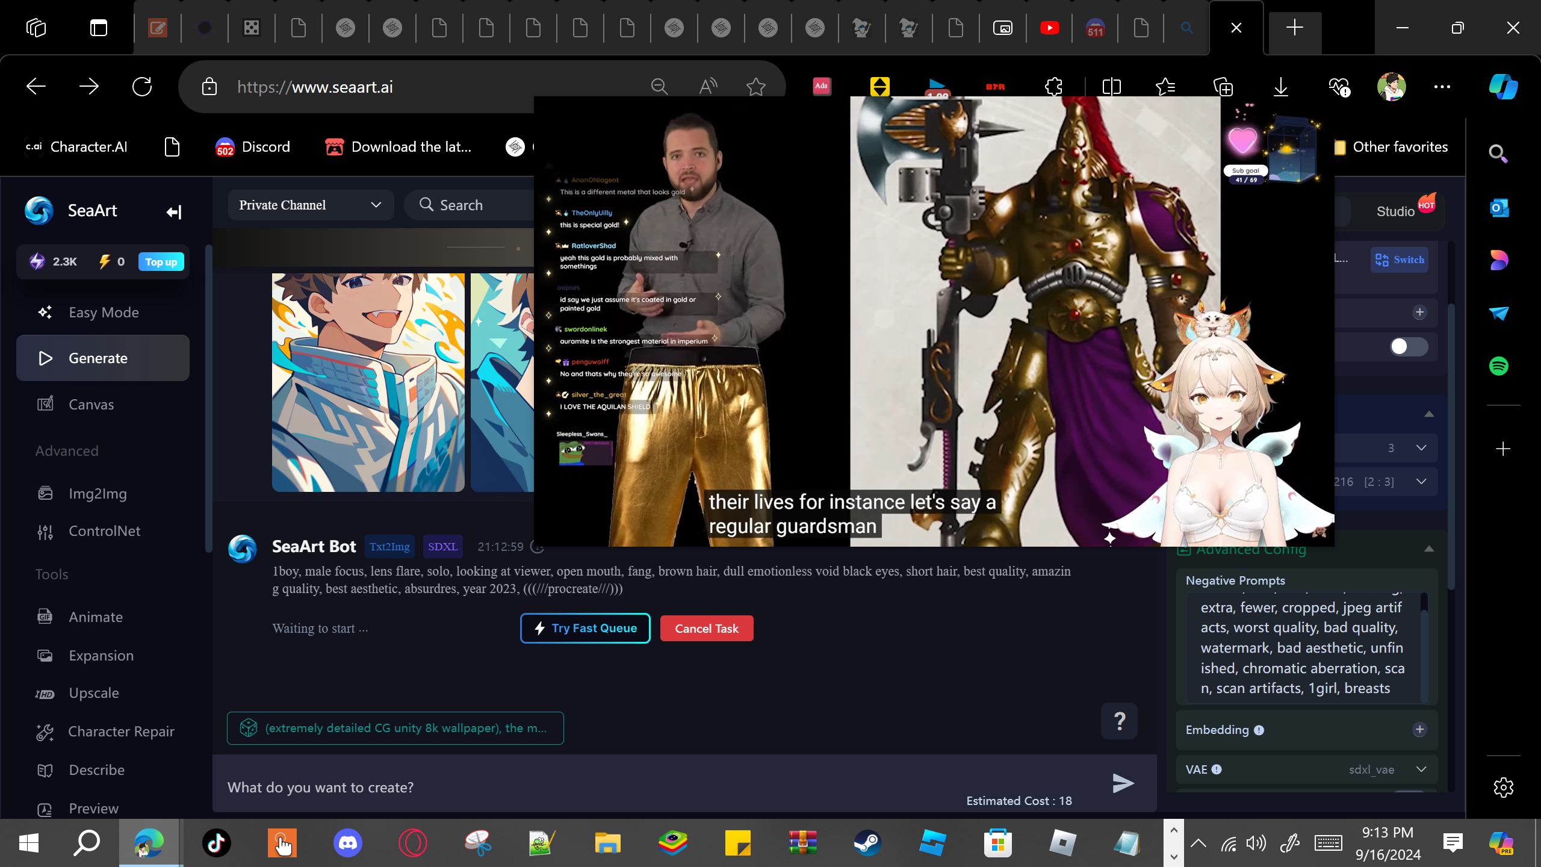Open the Downloads icon
The width and height of the screenshot is (1541, 867).
(1281, 87)
